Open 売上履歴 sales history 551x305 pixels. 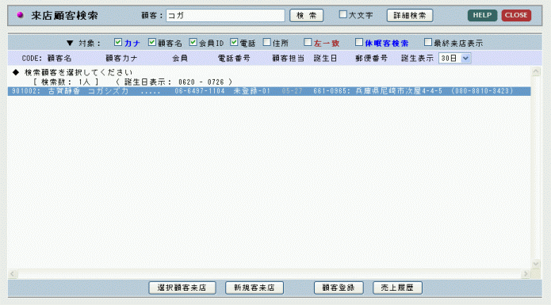[397, 288]
